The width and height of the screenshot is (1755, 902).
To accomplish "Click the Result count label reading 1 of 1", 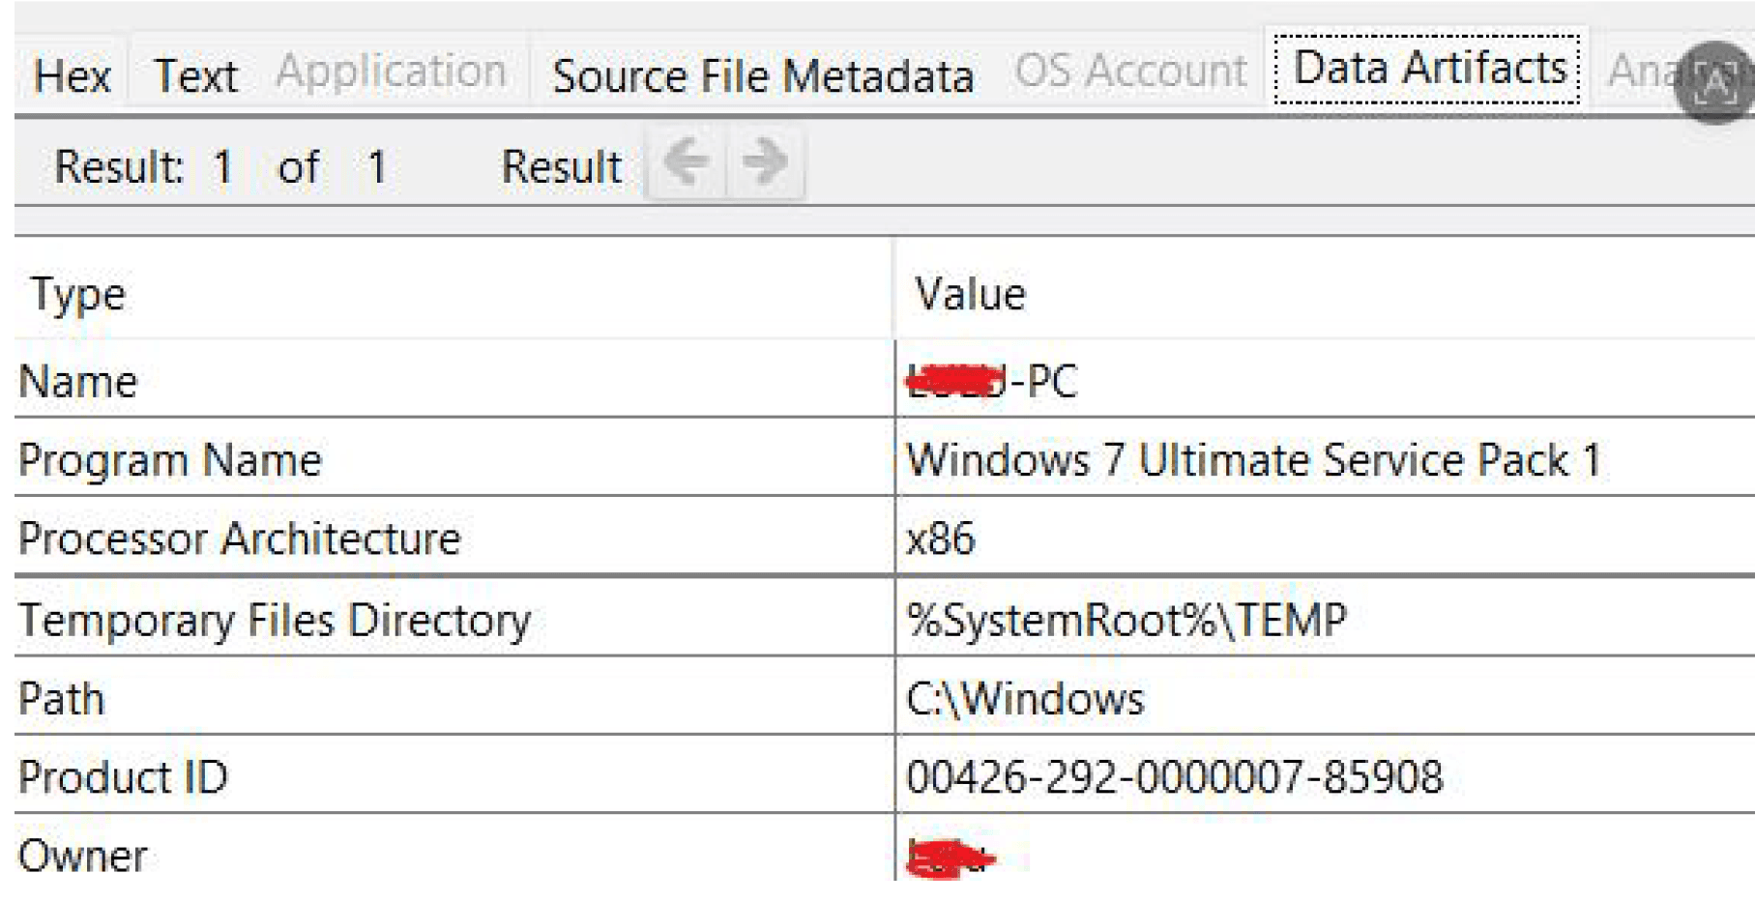I will click(x=220, y=167).
